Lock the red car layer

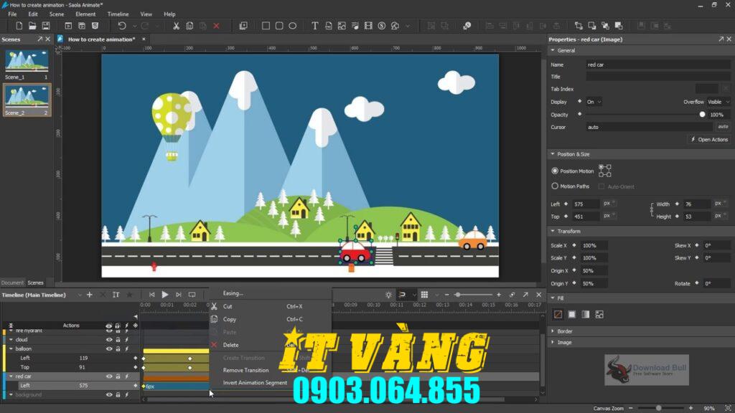118,376
